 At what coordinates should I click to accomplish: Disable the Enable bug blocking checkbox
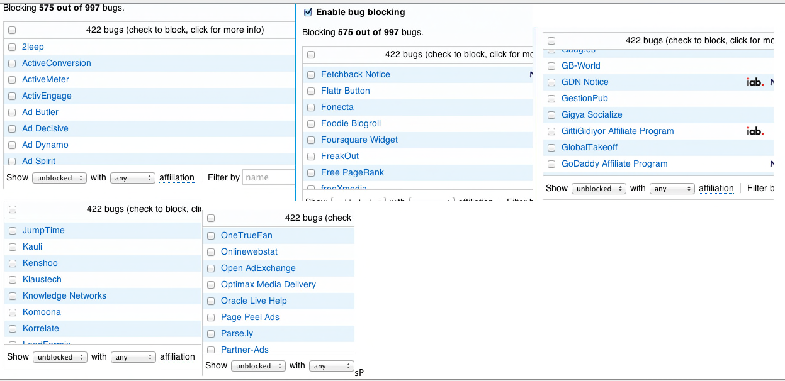(308, 12)
